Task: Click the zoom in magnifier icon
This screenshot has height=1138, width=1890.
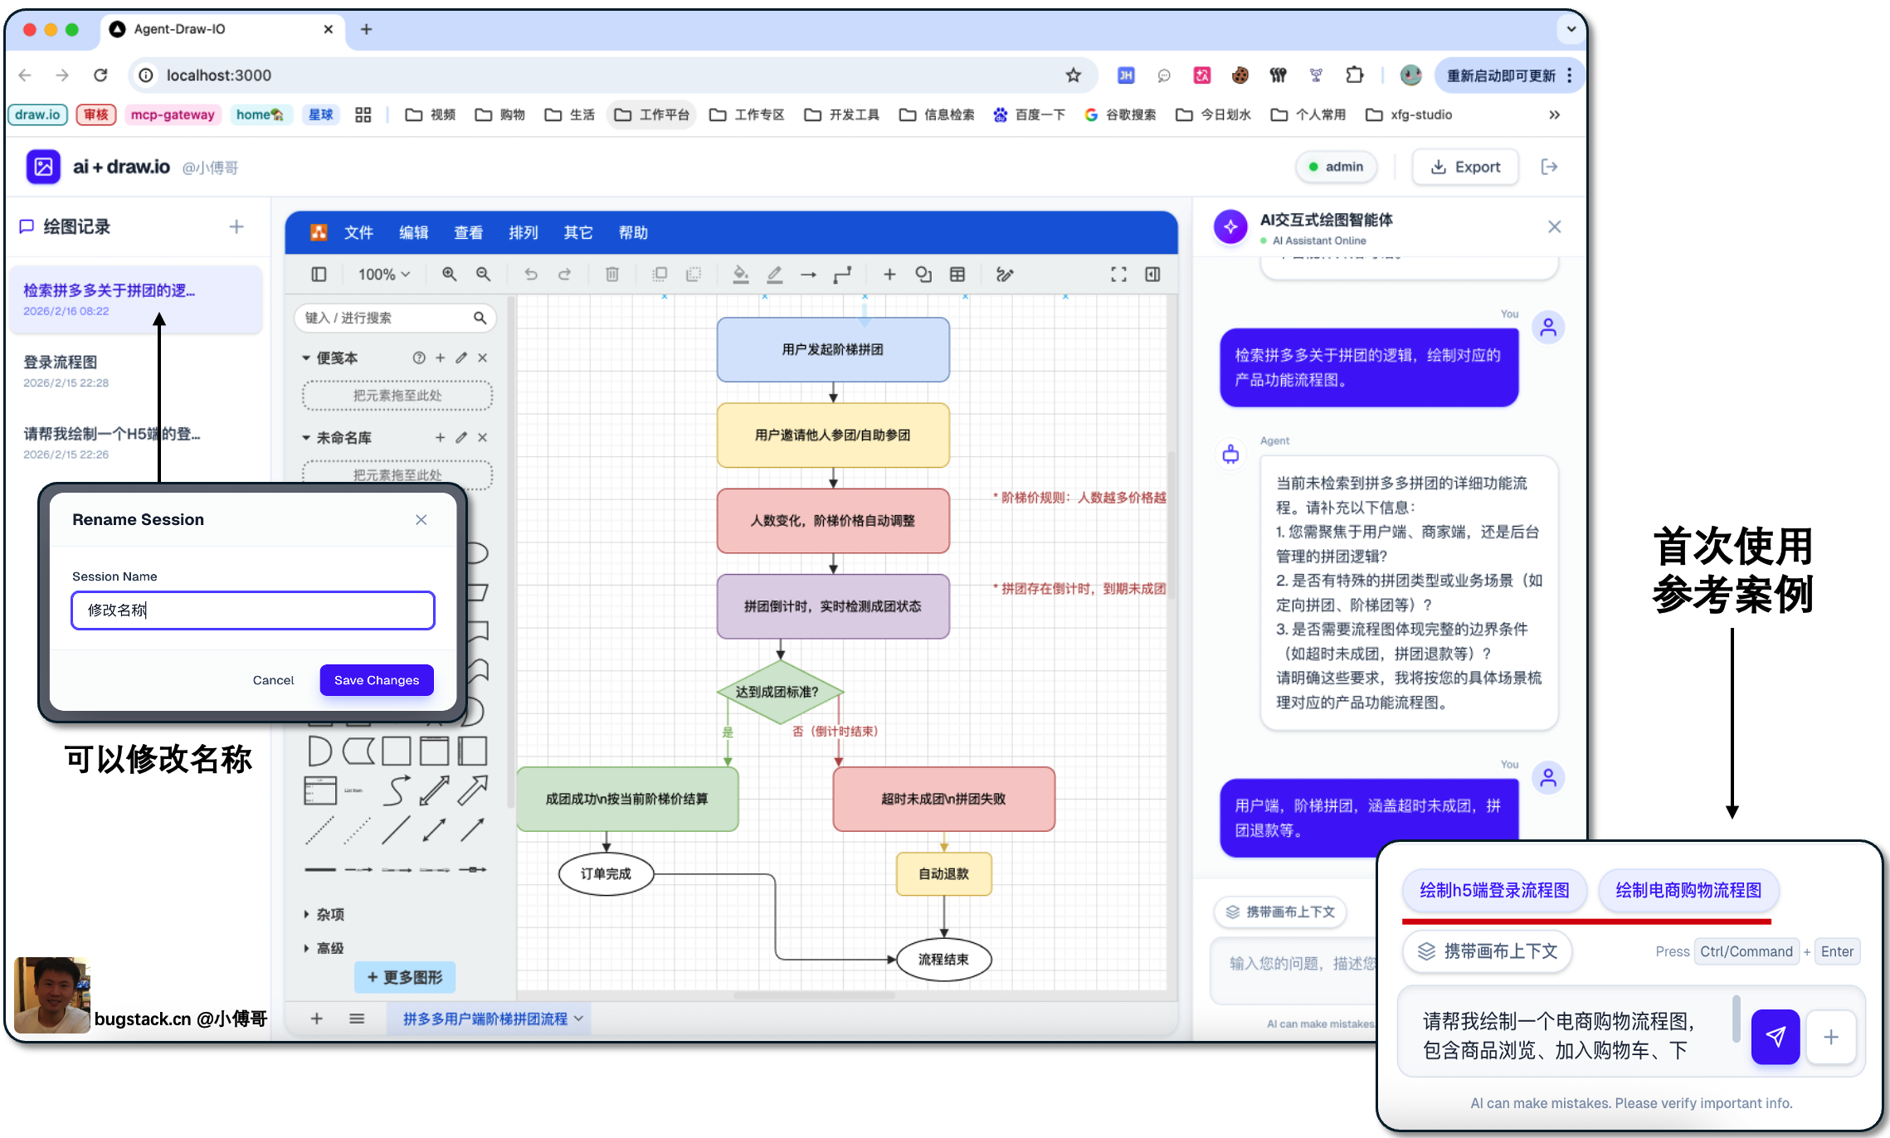Action: (449, 275)
